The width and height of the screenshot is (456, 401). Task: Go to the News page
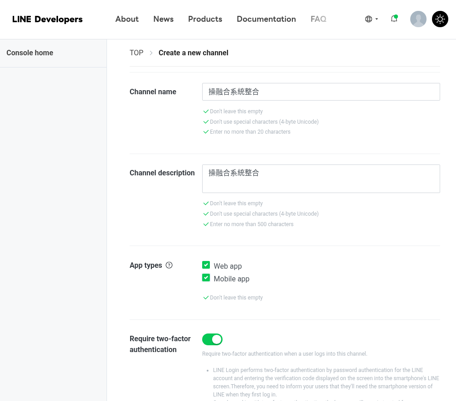(164, 19)
